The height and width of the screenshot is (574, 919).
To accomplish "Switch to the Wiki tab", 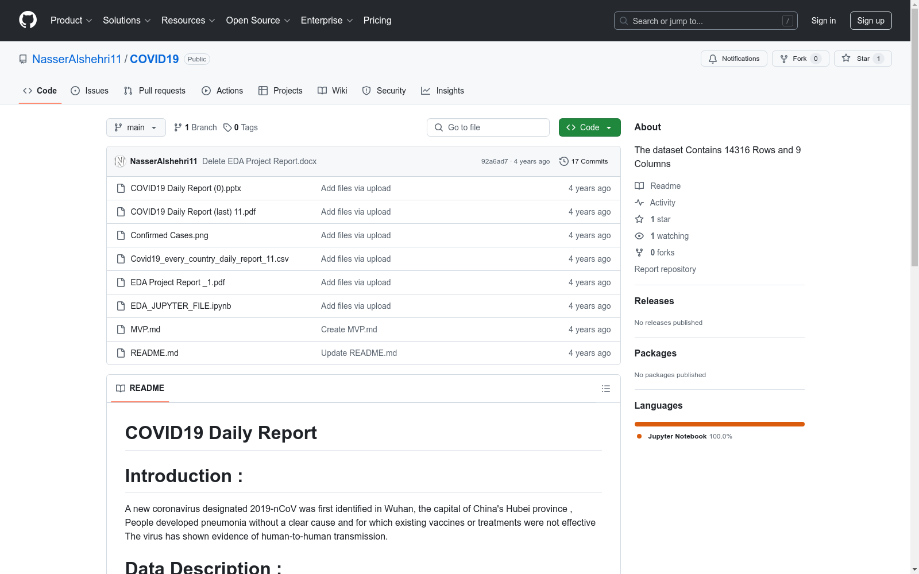I will pos(333,91).
